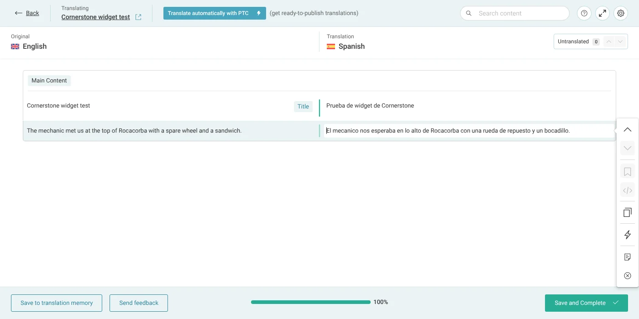
Task: Go to next untranslated segment arrow
Action: pyautogui.click(x=620, y=41)
